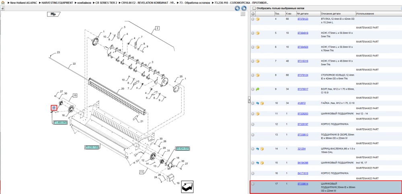
Task: Click the blue back arrow button
Action: 238,8
